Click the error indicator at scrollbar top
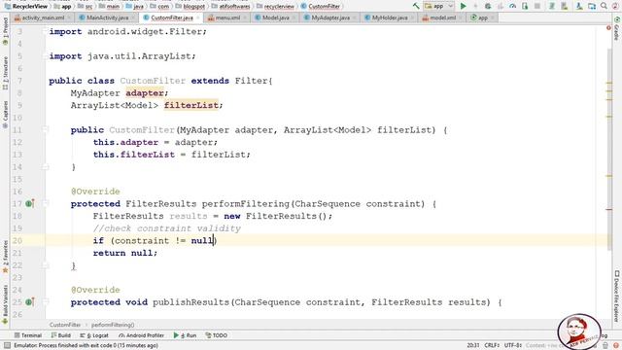The height and width of the screenshot is (350, 622). pos(609,28)
